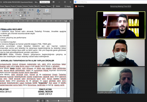The image size is (147, 102).
Task: Click the Oturum açın sign-in button
Action: [45, 2]
